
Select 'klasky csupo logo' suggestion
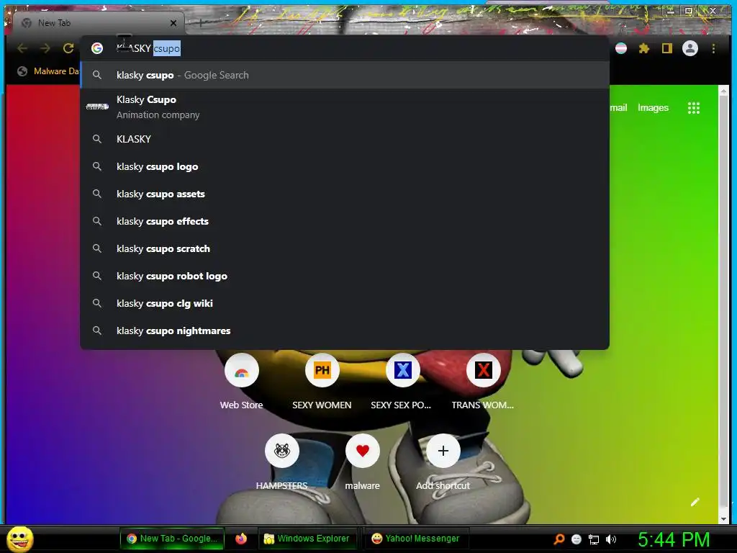(x=345, y=166)
